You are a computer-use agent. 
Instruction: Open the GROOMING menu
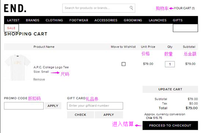click(133, 20)
